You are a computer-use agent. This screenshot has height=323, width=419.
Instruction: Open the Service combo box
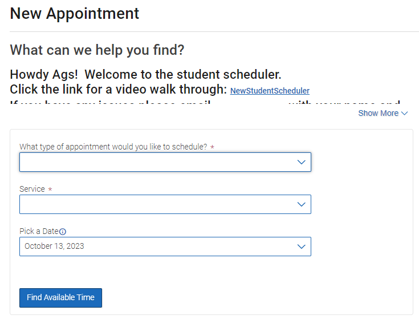tap(165, 204)
